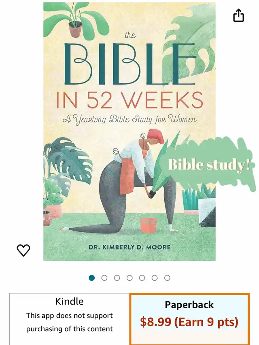Jump to fifth image dot
259x345 pixels.
pyautogui.click(x=142, y=278)
